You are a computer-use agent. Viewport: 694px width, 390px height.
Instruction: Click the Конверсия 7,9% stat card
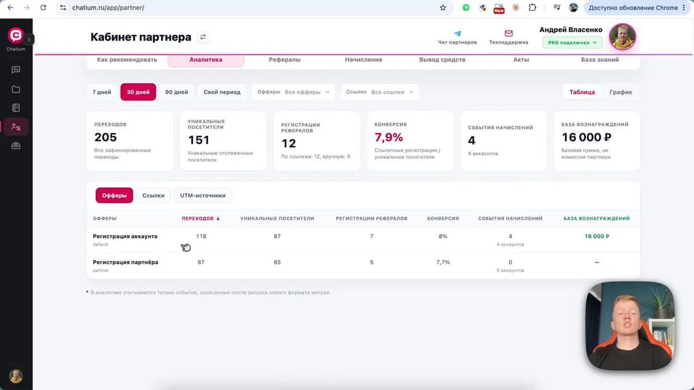(411, 141)
